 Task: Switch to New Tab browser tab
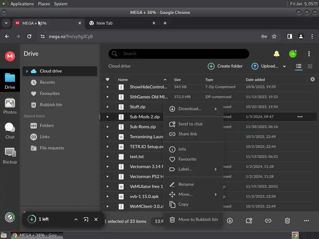[x=123, y=23]
